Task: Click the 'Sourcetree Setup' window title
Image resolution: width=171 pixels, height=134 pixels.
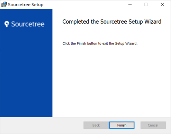Action: (26, 5)
